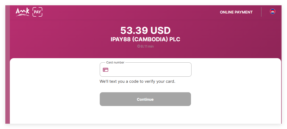
Task: Click the white panel area right of the card field
Action: [x=234, y=79]
